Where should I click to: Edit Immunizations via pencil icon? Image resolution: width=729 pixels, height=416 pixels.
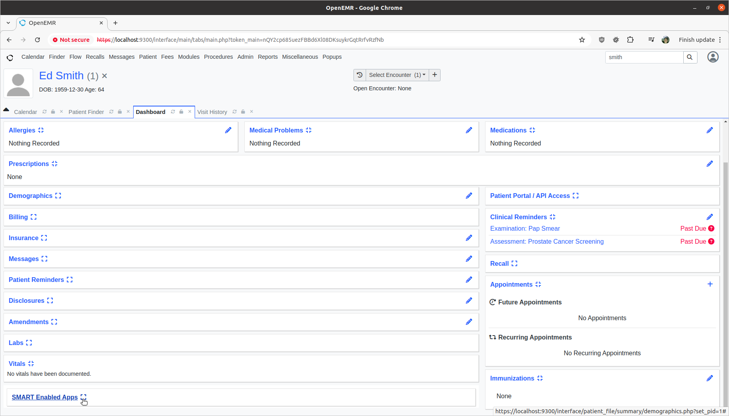[x=710, y=378]
